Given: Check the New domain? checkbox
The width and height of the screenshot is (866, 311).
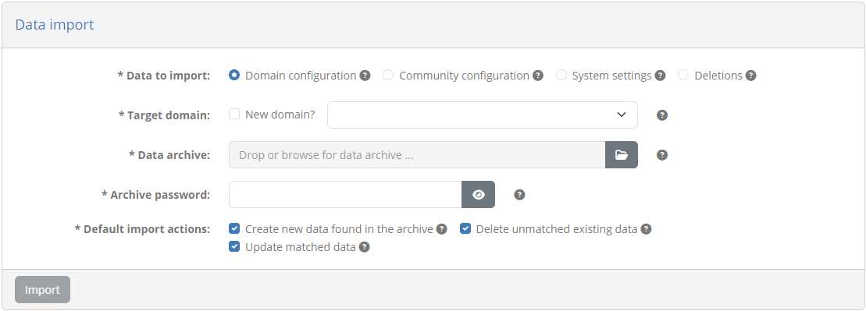Looking at the screenshot, I should (x=234, y=114).
